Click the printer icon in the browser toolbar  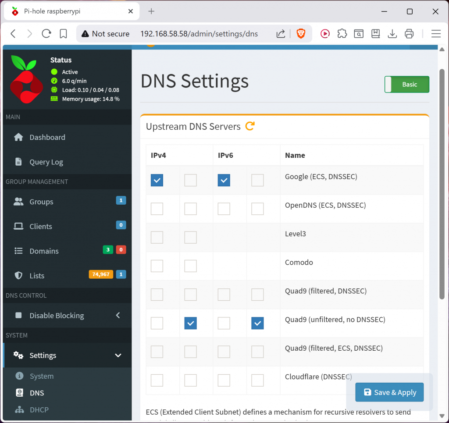[x=409, y=34]
